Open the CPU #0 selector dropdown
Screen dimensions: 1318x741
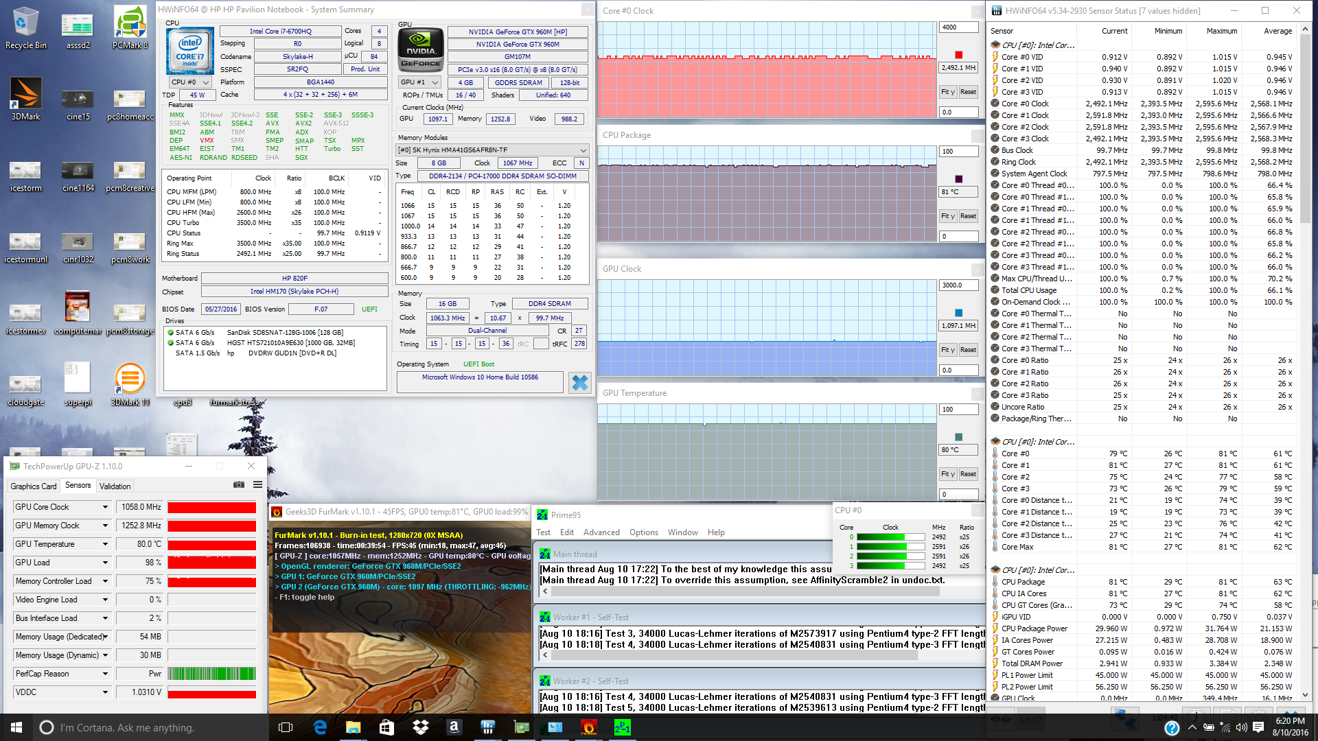(191, 82)
